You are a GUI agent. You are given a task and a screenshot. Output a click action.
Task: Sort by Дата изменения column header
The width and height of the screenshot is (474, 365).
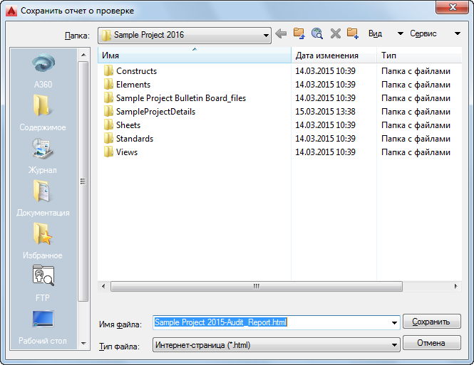(x=334, y=55)
